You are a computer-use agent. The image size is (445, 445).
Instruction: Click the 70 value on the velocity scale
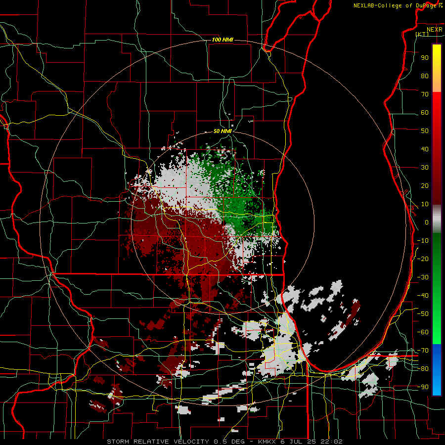tap(425, 94)
